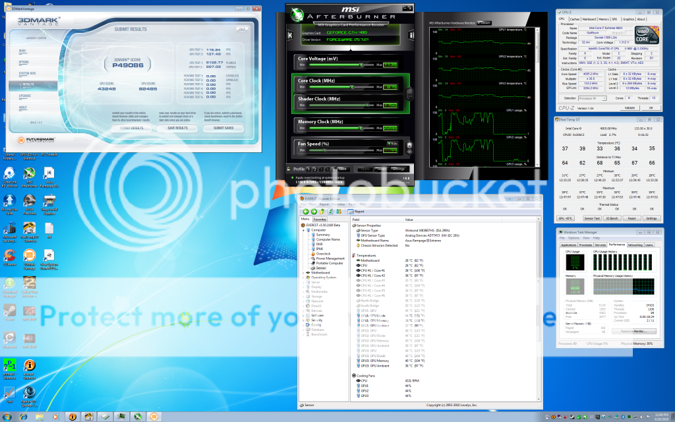
Task: Click the Apply button in Afterburner
Action: click(365, 169)
